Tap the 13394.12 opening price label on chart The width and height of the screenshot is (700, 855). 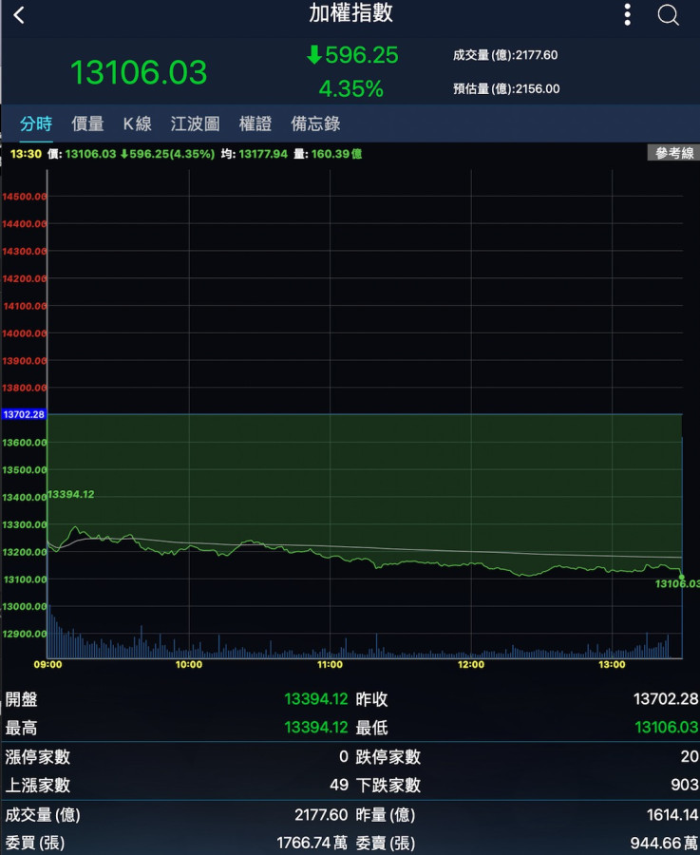(x=71, y=494)
